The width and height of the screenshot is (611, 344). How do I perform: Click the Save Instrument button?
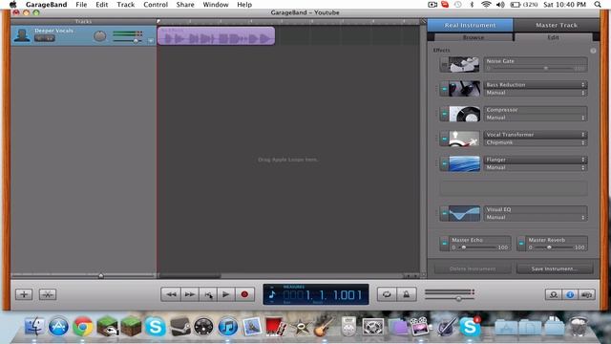click(555, 269)
